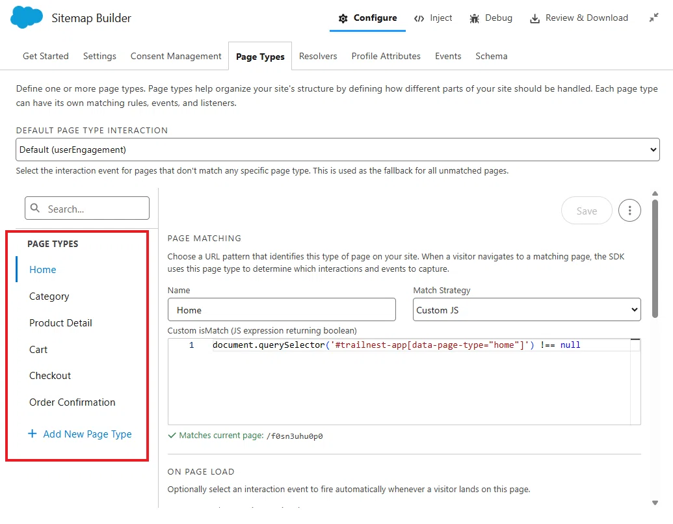Open the Resolvers tab
The width and height of the screenshot is (673, 524).
point(318,56)
